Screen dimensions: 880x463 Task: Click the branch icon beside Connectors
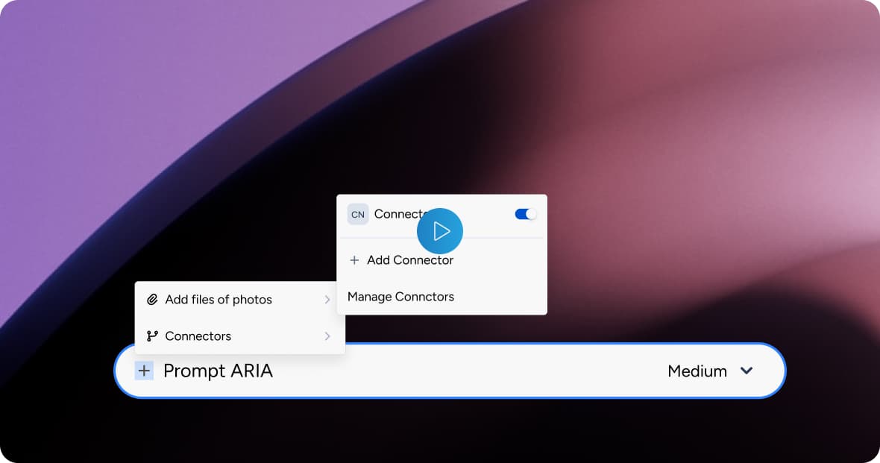coord(152,336)
